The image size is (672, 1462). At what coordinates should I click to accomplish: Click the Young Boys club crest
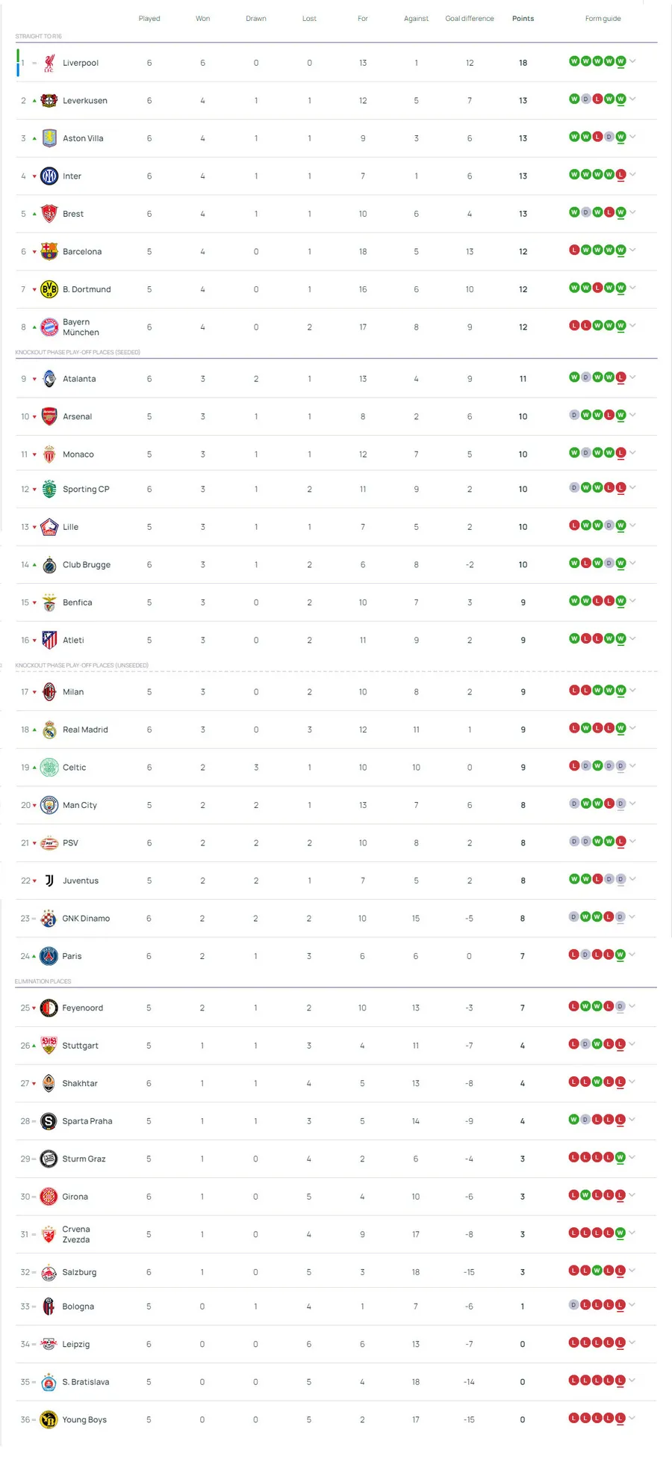[49, 1420]
